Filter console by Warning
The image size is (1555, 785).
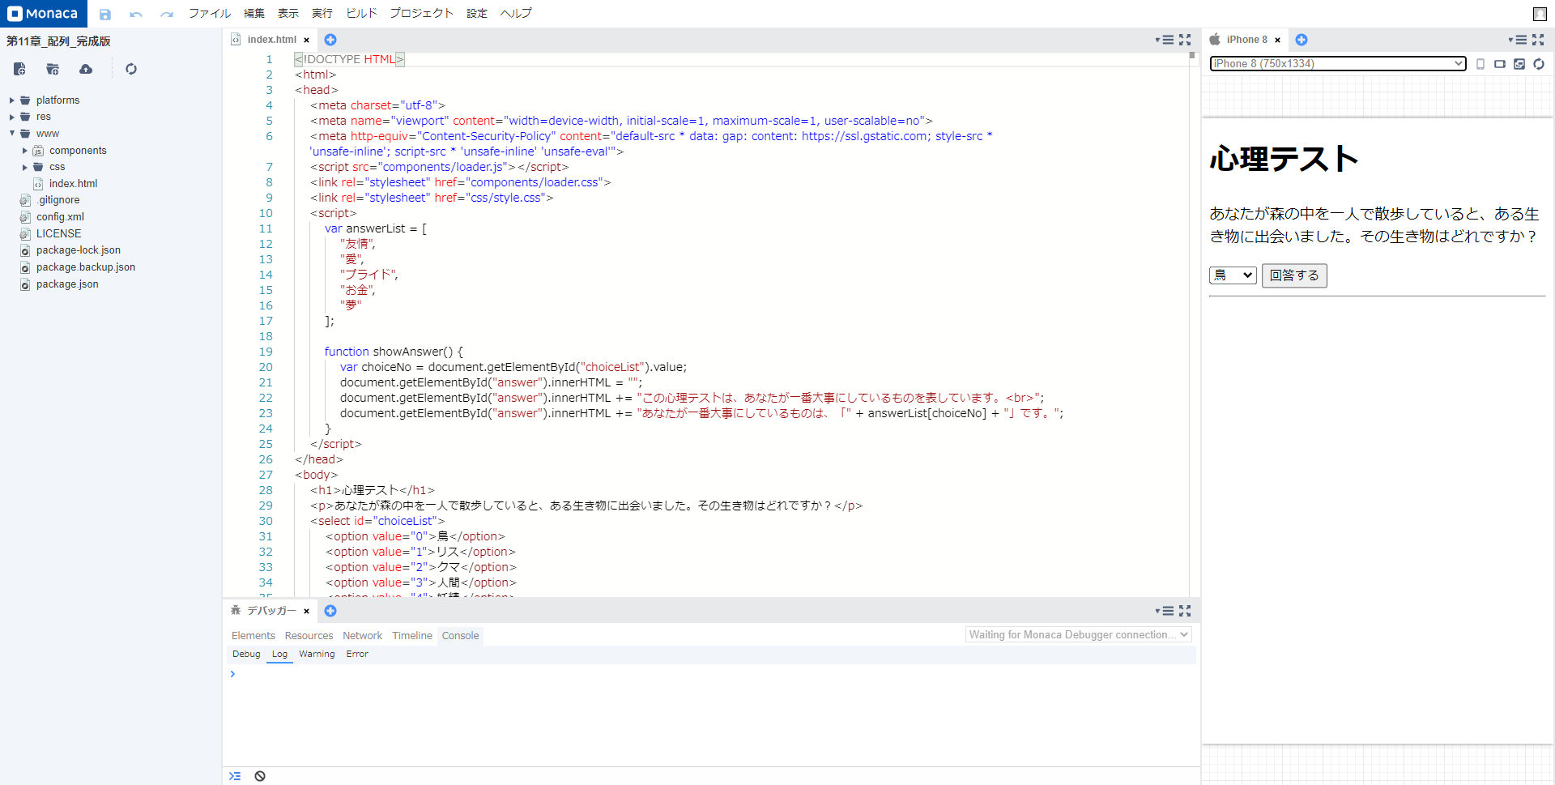point(317,655)
